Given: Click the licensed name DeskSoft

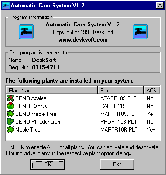Looking at the screenshot, I should coord(44,60).
